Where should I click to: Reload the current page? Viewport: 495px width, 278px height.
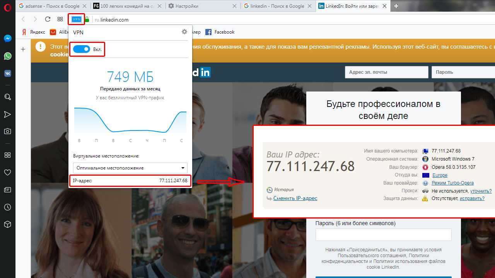pyautogui.click(x=48, y=19)
